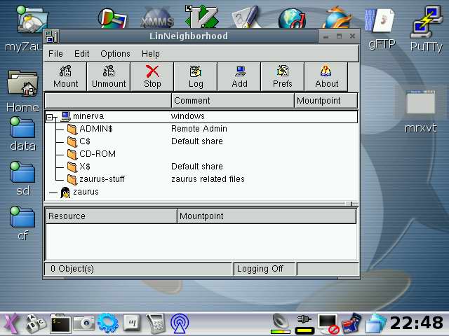
Task: Open the terminal icon in the taskbar
Action: (60, 323)
